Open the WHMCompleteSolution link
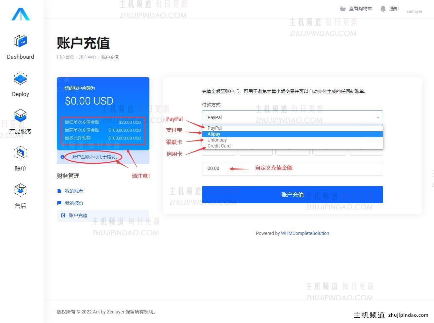Viewport: 434px width, 323px height. point(305,233)
